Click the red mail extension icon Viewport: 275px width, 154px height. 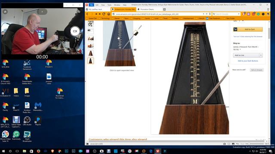point(254,14)
